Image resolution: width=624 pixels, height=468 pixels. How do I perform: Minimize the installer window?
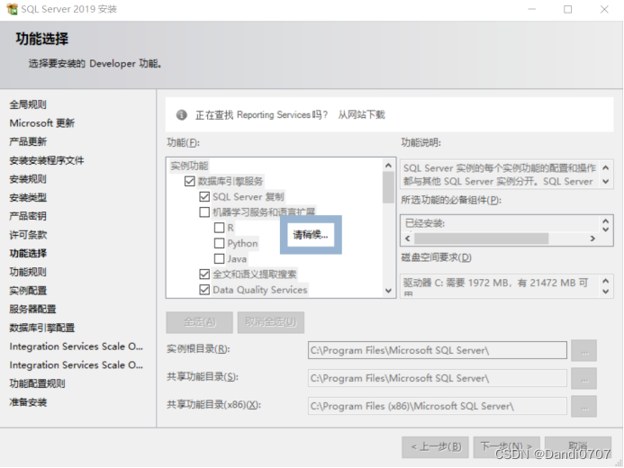tap(531, 9)
